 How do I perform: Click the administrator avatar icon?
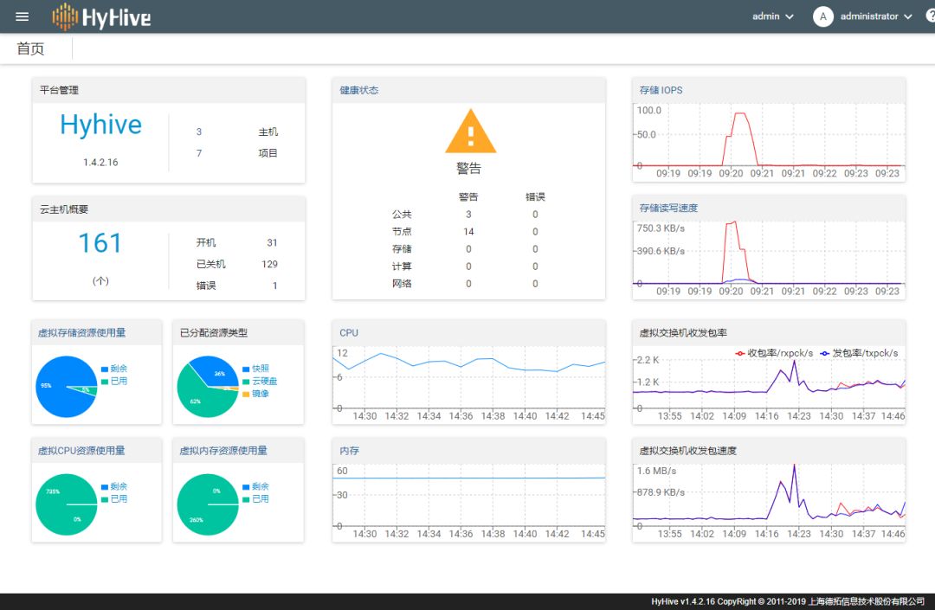(x=823, y=16)
